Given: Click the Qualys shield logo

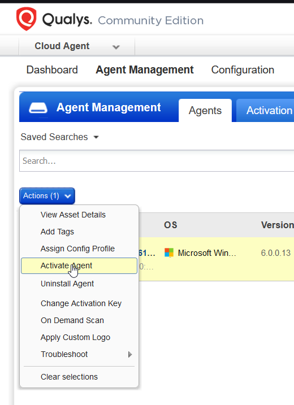Looking at the screenshot, I should (x=26, y=19).
